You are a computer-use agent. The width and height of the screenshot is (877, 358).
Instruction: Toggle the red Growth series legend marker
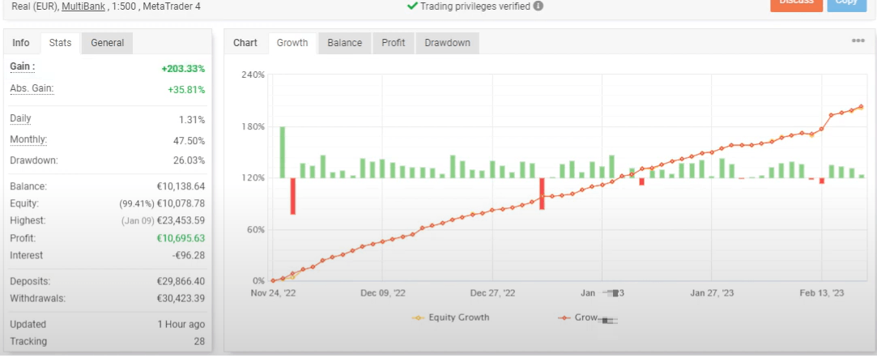point(563,318)
